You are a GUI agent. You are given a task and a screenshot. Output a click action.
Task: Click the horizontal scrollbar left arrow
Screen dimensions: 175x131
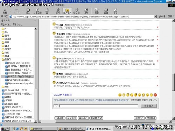click(x=40, y=121)
